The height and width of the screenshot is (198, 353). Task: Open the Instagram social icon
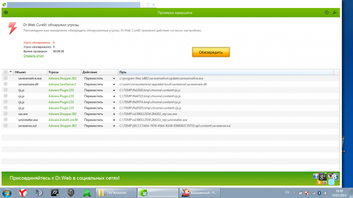point(331,175)
